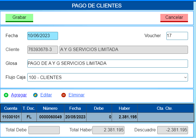Focus the Voucher number field

[177, 36]
